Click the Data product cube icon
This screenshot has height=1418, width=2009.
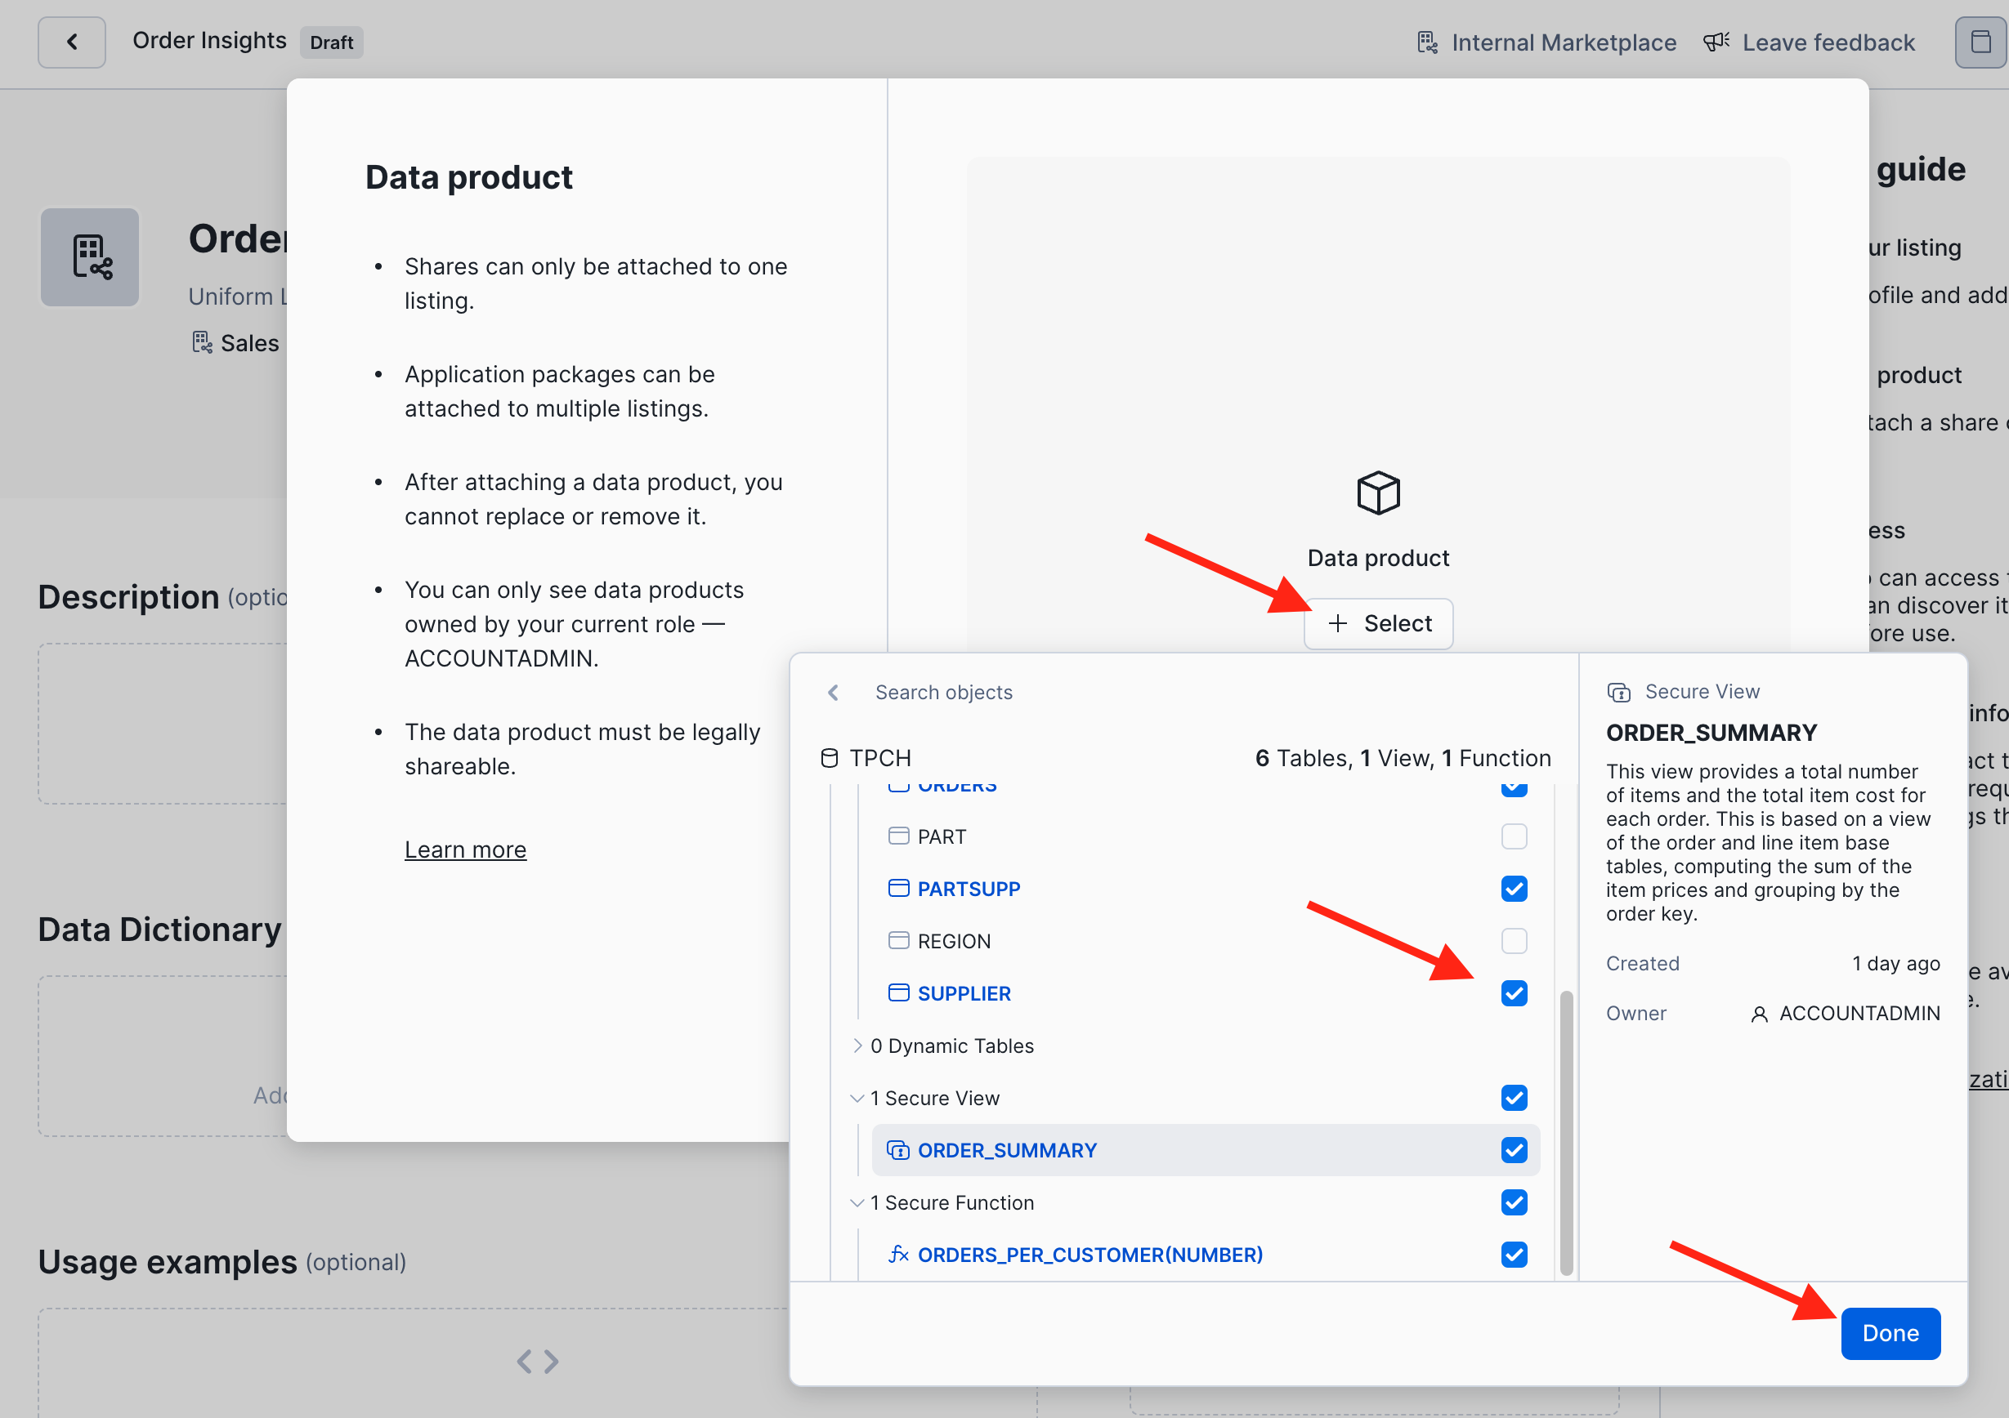[x=1378, y=493]
